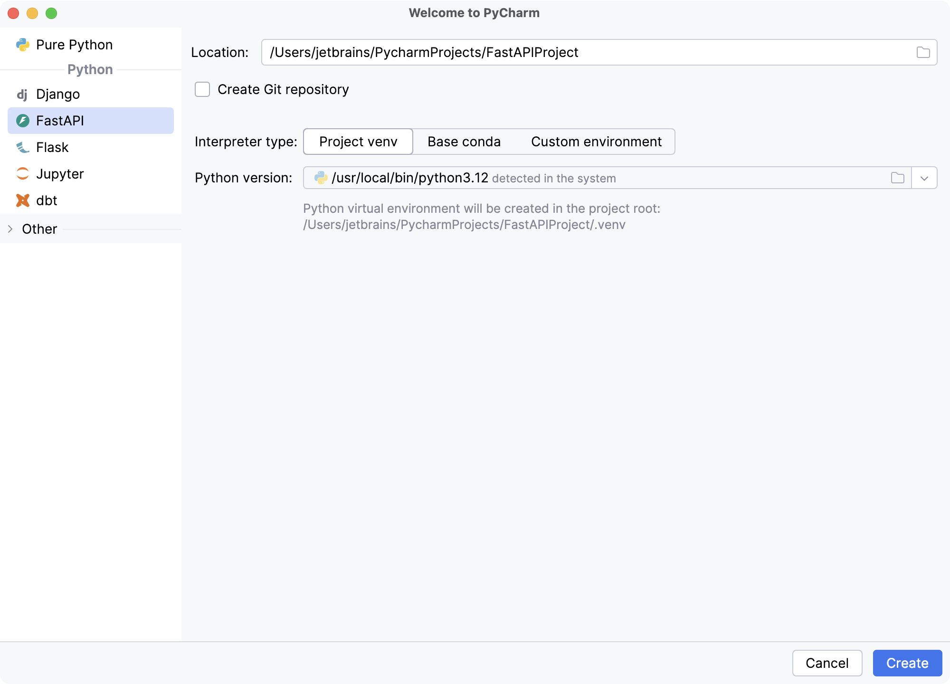Select the Flask framework icon
Viewport: 950px width, 684px height.
coord(22,147)
